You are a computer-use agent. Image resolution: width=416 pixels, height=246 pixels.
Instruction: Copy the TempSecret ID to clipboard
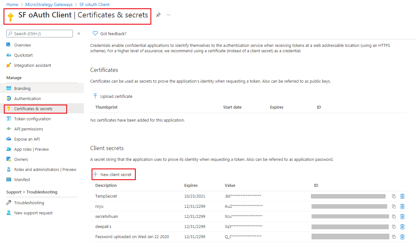(x=394, y=196)
